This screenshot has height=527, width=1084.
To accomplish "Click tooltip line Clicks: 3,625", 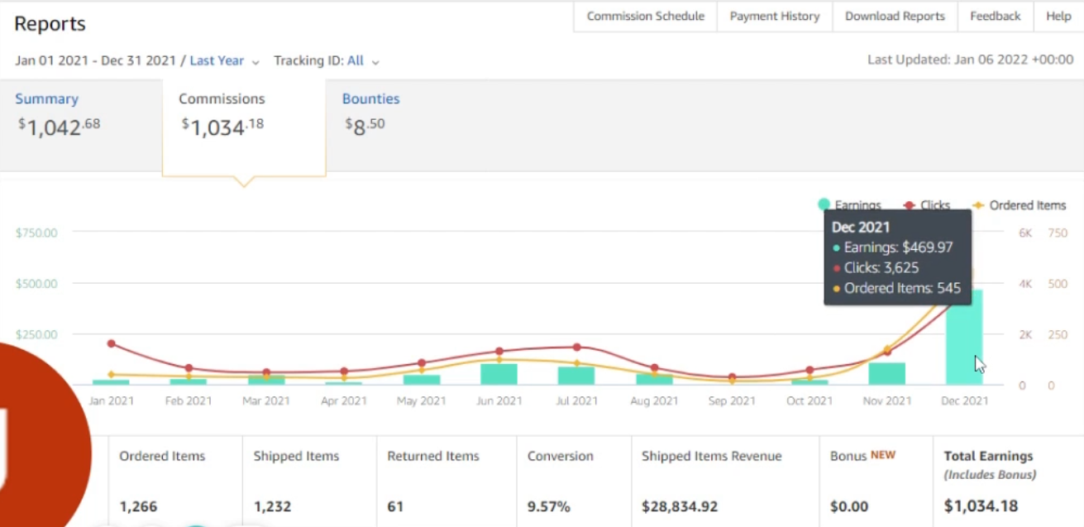I will click(881, 268).
